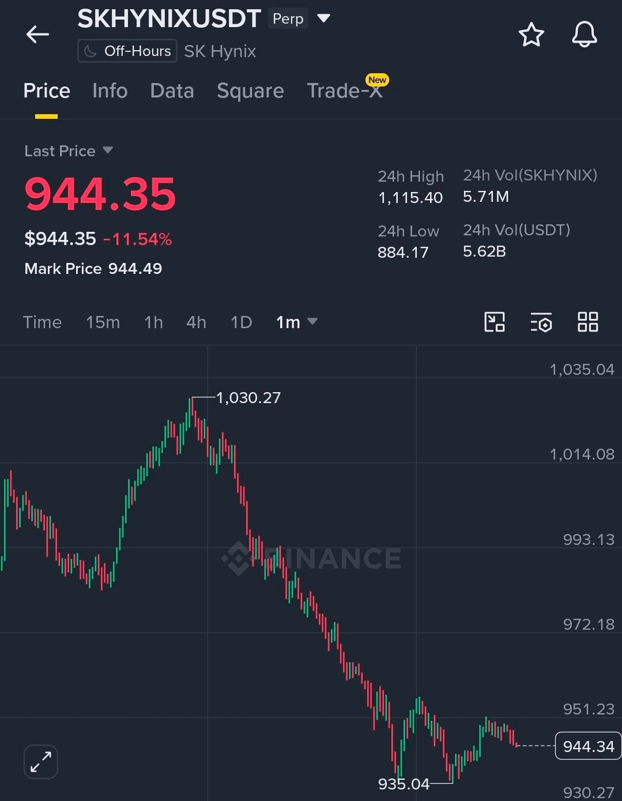The height and width of the screenshot is (801, 622).
Task: Tap the 944.34 current price label
Action: (x=588, y=746)
